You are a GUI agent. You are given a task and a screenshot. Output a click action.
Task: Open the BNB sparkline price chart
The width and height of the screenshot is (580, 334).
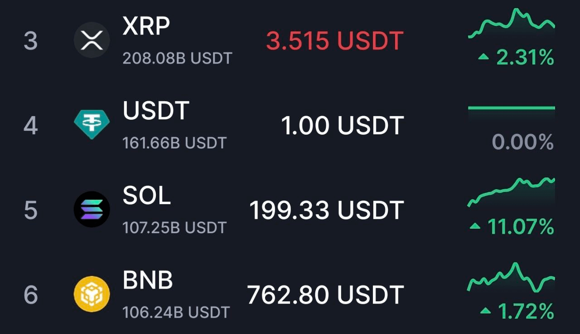[512, 277]
